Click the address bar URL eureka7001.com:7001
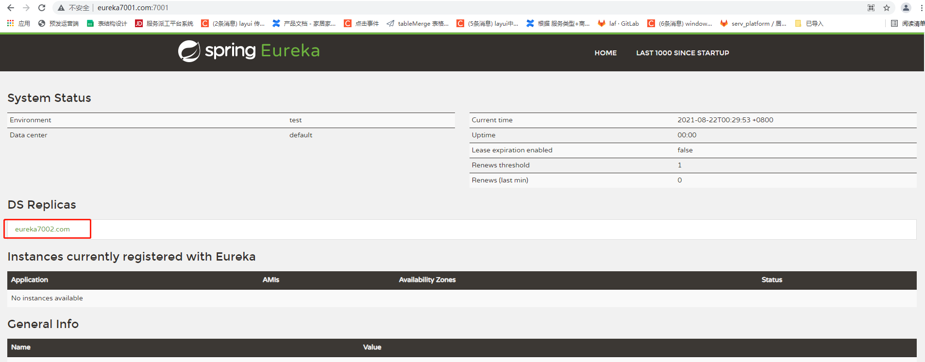 (133, 8)
